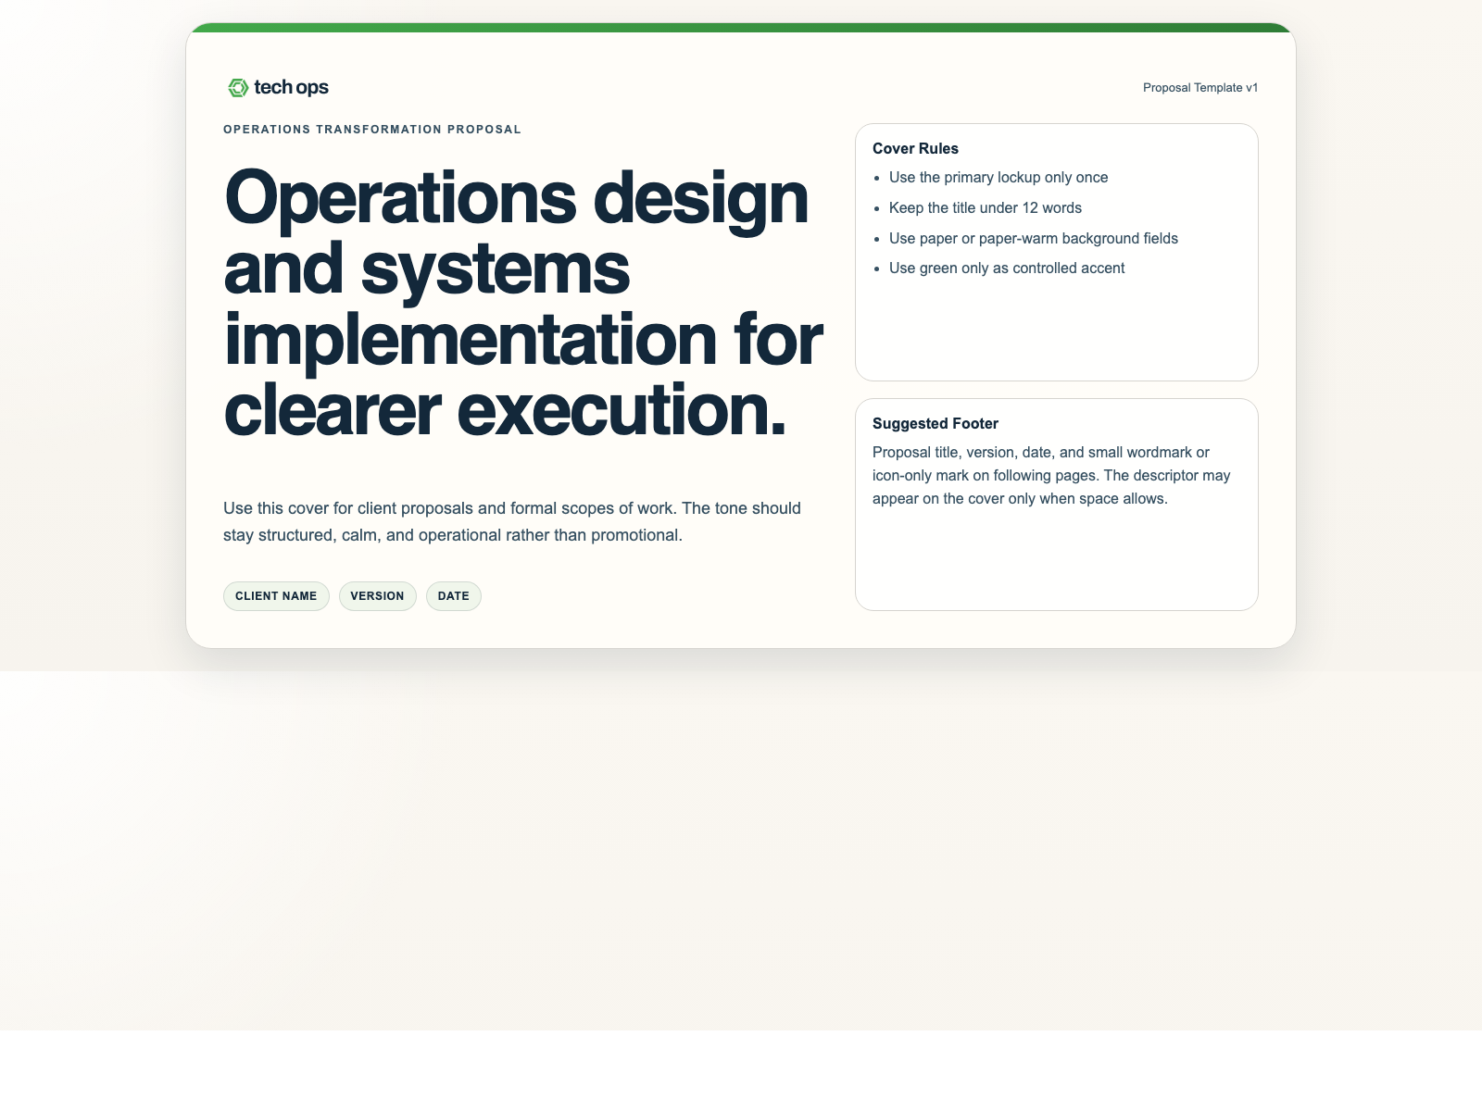Click 'Use the primary lockup only once' rule
The height and width of the screenshot is (1111, 1482).
(x=998, y=178)
